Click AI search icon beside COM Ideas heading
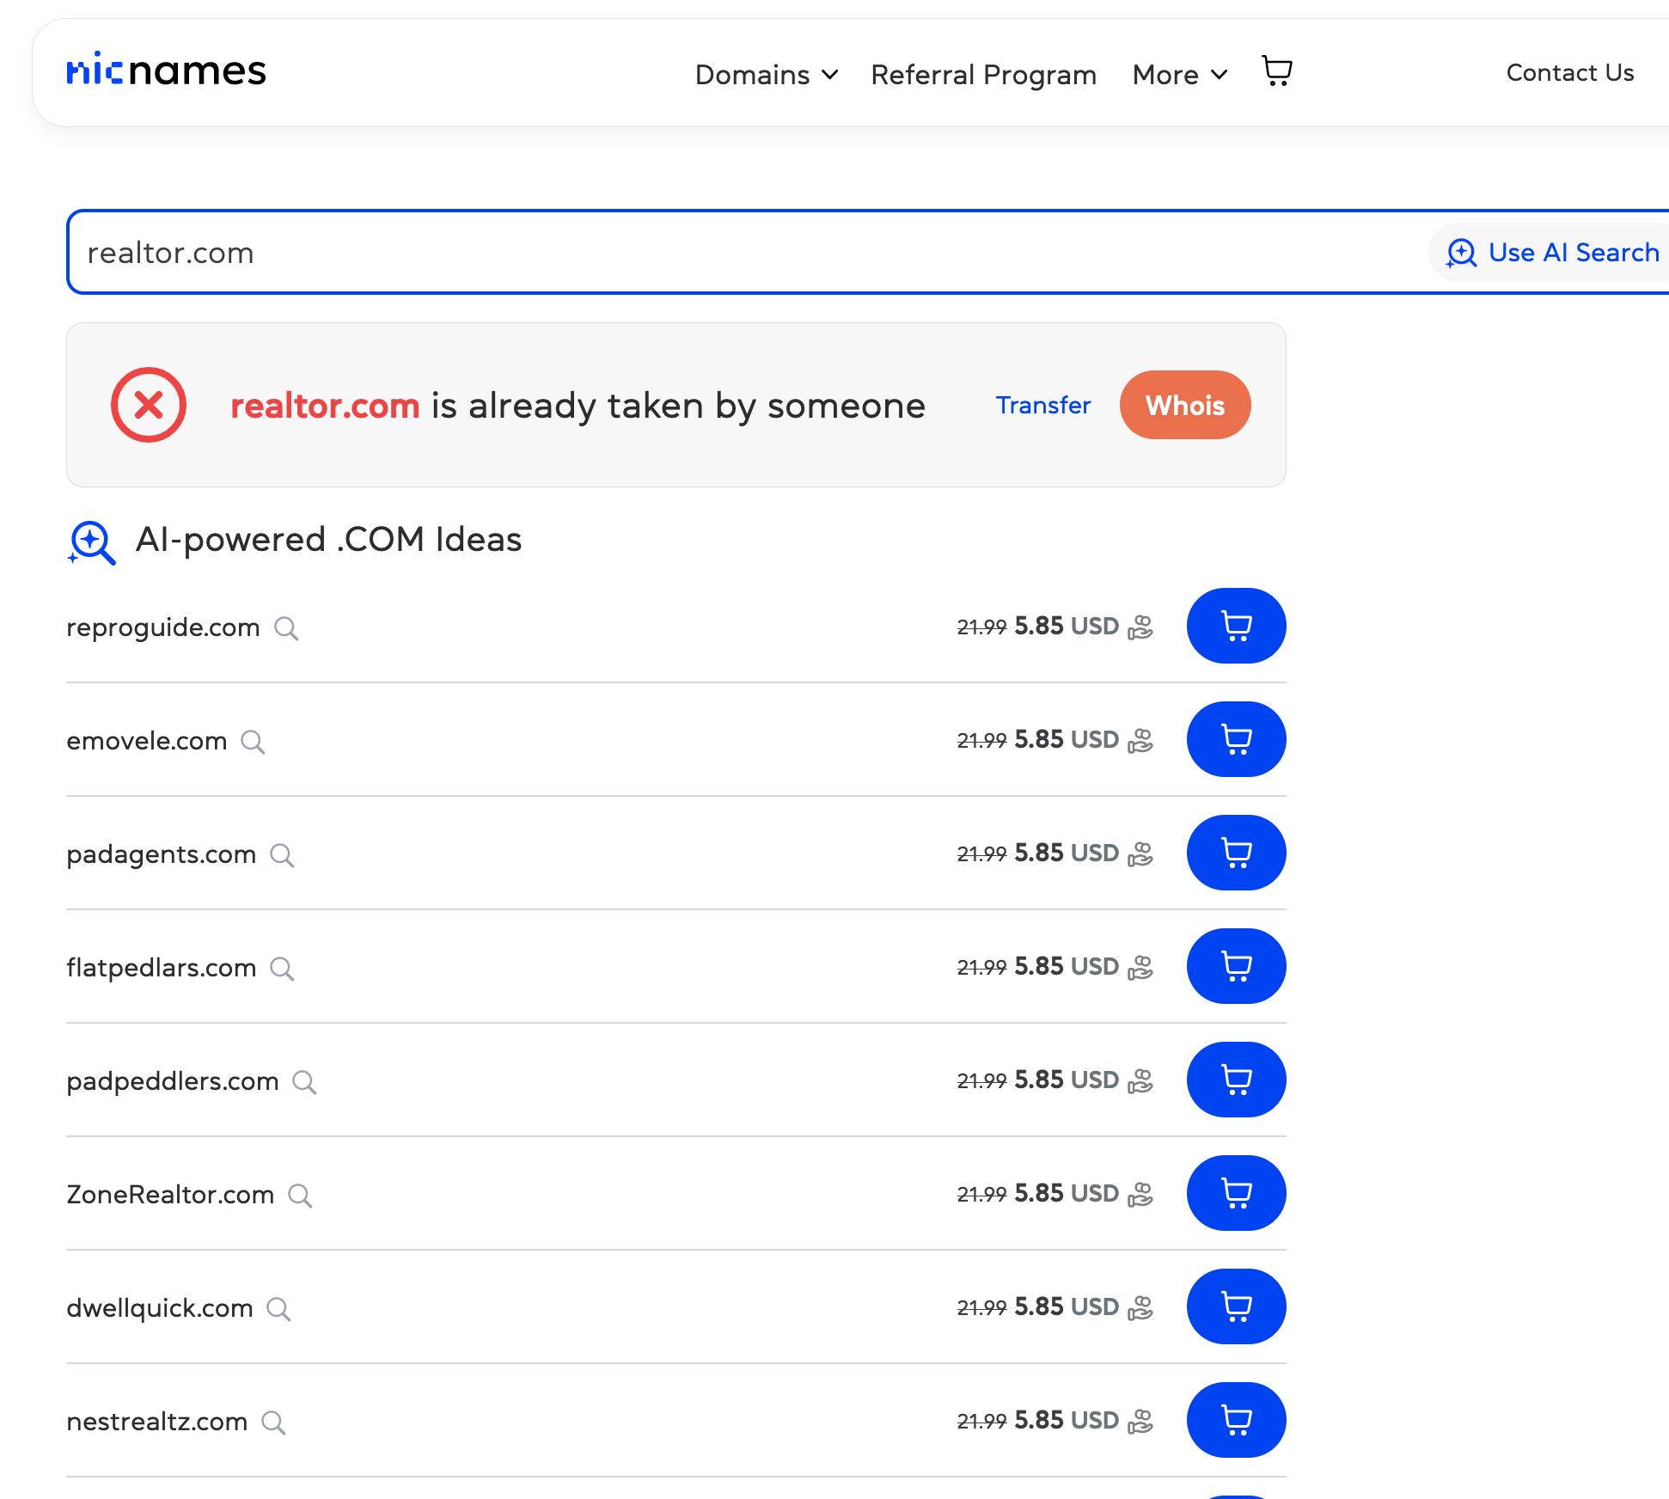 91,543
